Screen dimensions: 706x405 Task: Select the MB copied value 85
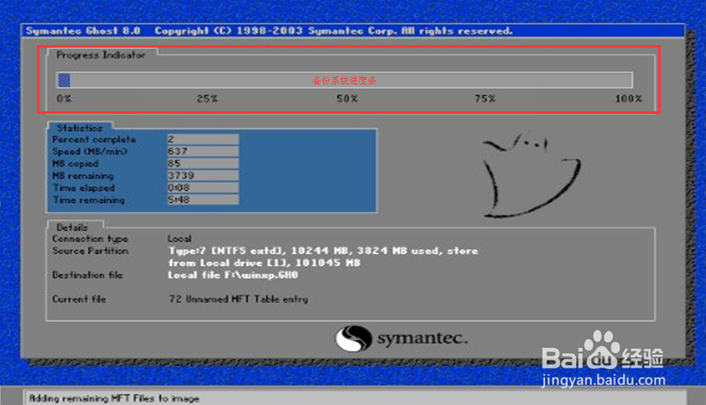coord(203,163)
